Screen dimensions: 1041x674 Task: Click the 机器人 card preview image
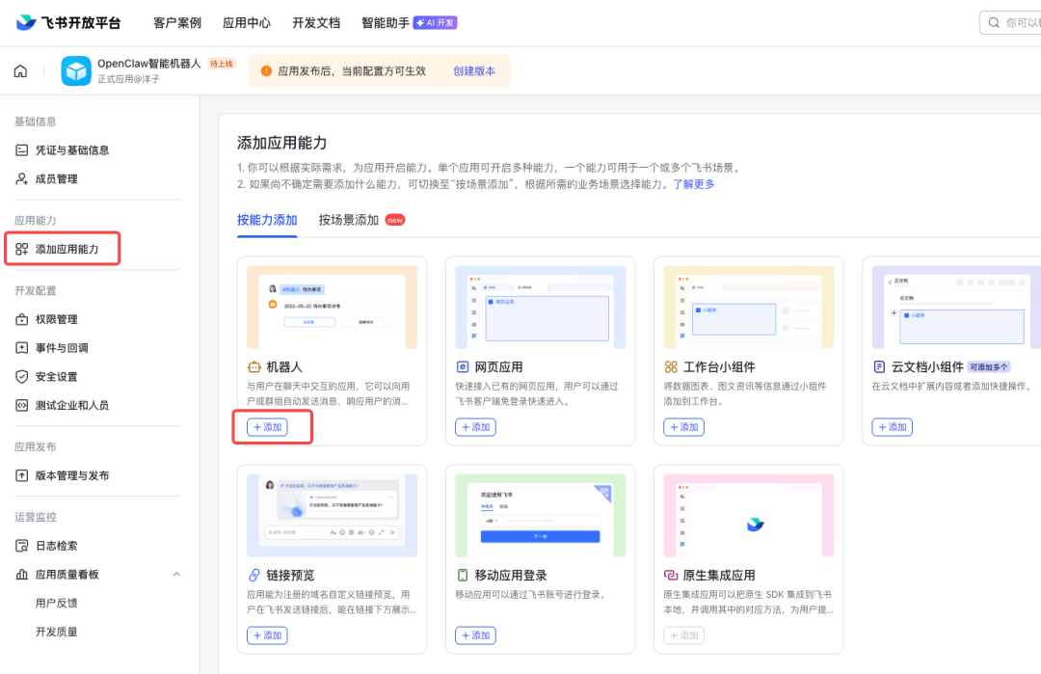[x=332, y=307]
